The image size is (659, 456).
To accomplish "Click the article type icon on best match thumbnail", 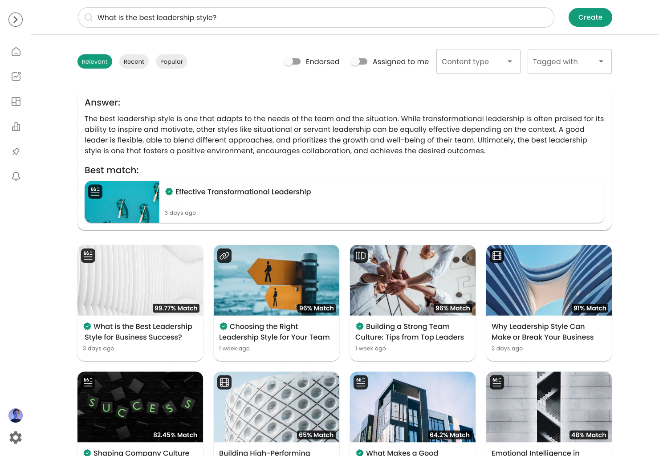I will coord(95,191).
